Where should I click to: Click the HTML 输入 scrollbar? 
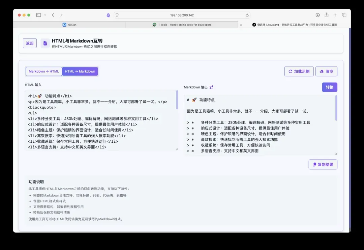pos(177,100)
